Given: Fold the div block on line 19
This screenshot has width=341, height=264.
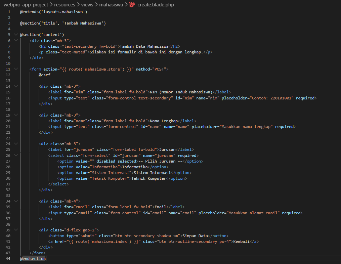Looking at the screenshot, I should (x=16, y=115).
